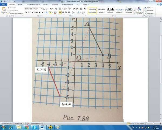Toggle italic (К) formatting

pos(29,12)
